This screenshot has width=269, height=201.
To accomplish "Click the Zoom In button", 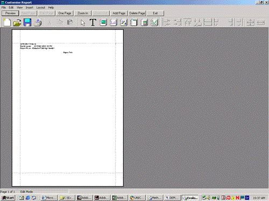I will [83, 13].
